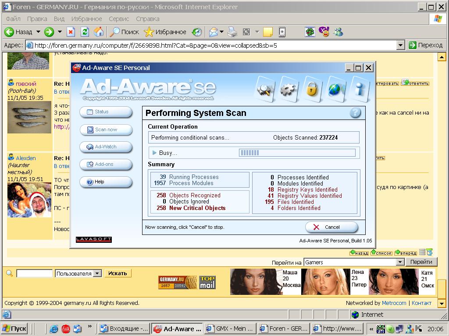Click the Lavasoft logo
The height and width of the screenshot is (336, 449).
(94, 239)
